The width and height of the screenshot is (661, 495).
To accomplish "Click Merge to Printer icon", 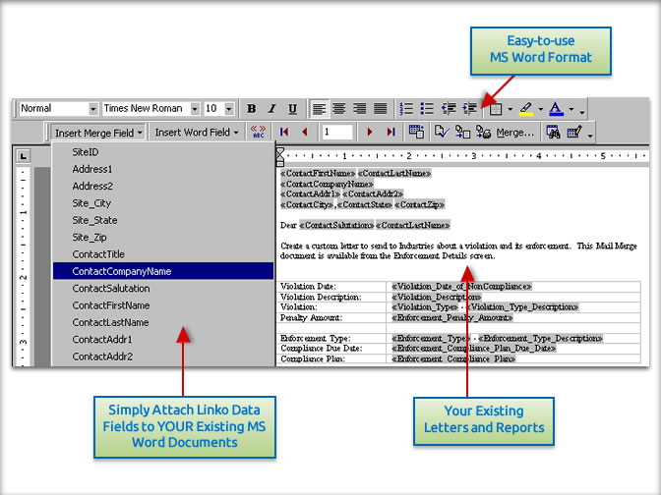I will pos(483,133).
